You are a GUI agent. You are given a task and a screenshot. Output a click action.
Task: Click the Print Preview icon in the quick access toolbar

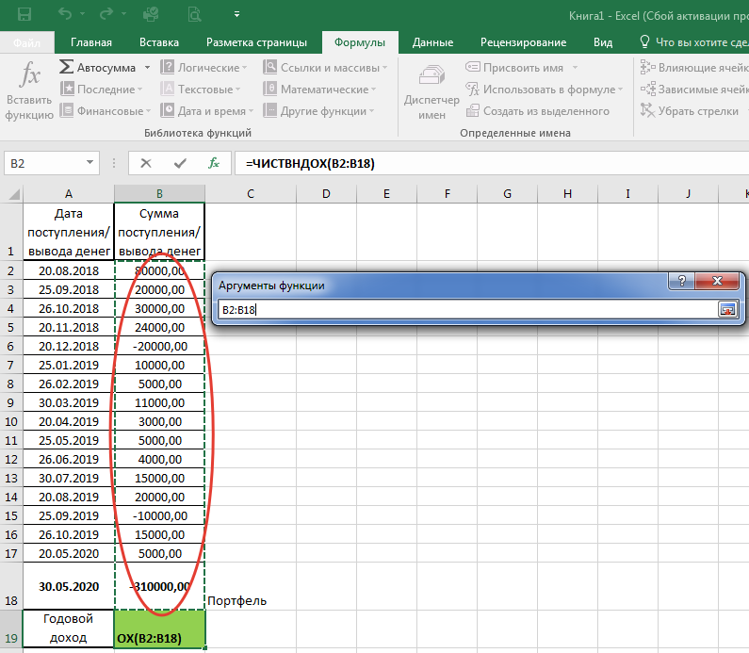[x=194, y=15]
